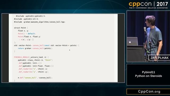
Task: Click the '.def(pybind11::init<>())' line
Action: click(30, 63)
